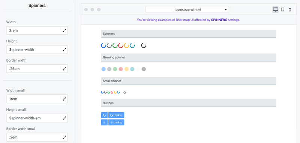
Task: Click the blue growing spinner dot
Action: 103,69
